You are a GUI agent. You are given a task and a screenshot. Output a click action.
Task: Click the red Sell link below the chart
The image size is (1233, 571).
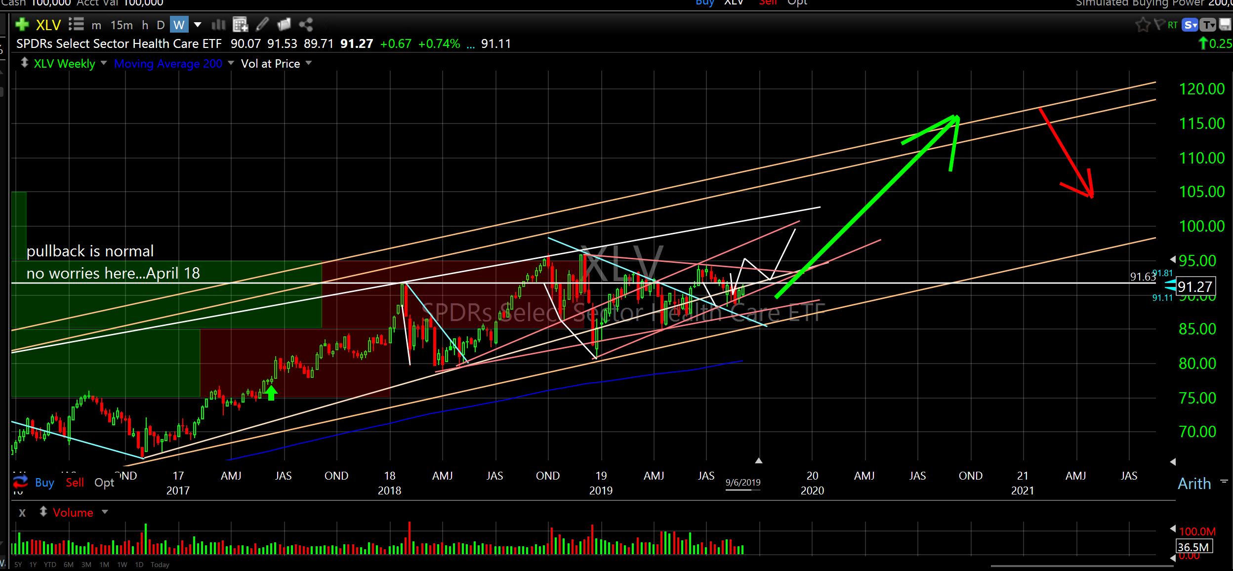(x=75, y=483)
